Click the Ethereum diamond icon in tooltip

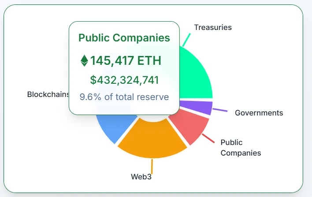pos(84,60)
